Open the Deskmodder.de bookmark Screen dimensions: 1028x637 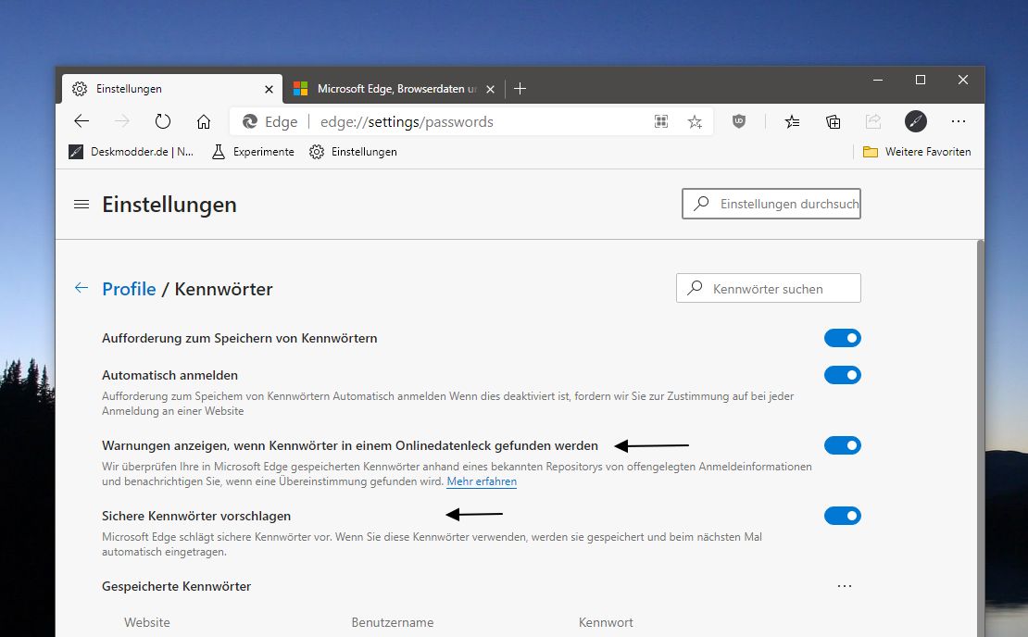(132, 152)
